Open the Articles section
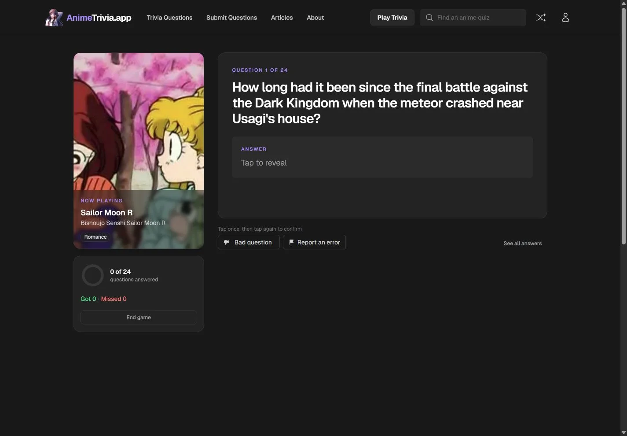Image resolution: width=627 pixels, height=436 pixels. (x=282, y=18)
